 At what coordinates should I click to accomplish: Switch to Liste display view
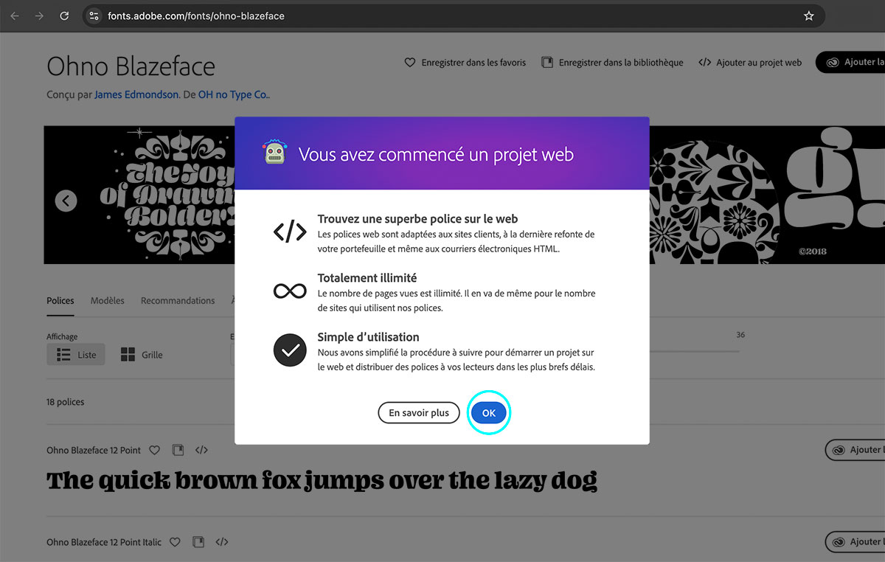tap(76, 355)
